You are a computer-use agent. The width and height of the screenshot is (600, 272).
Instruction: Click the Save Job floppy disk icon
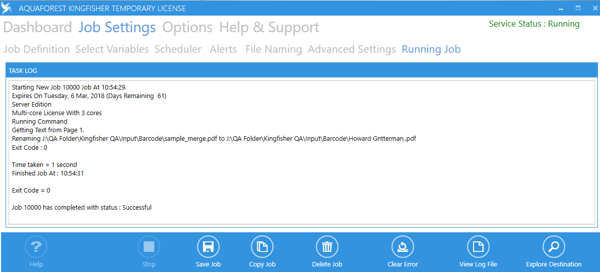click(x=208, y=247)
